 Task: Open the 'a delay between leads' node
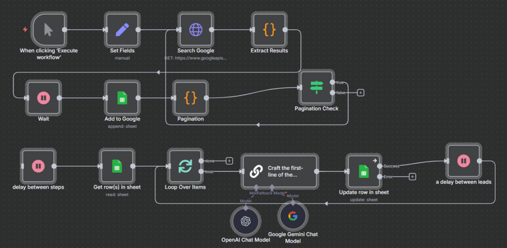coord(463,161)
